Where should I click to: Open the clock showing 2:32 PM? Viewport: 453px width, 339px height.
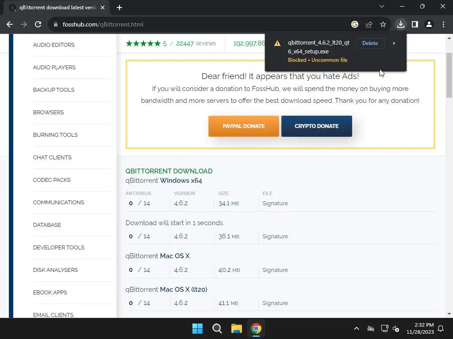tap(420, 328)
